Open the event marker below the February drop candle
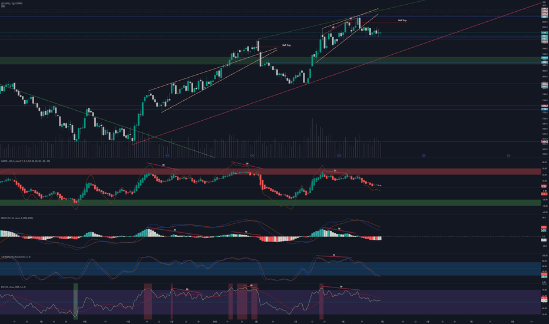 252,155
